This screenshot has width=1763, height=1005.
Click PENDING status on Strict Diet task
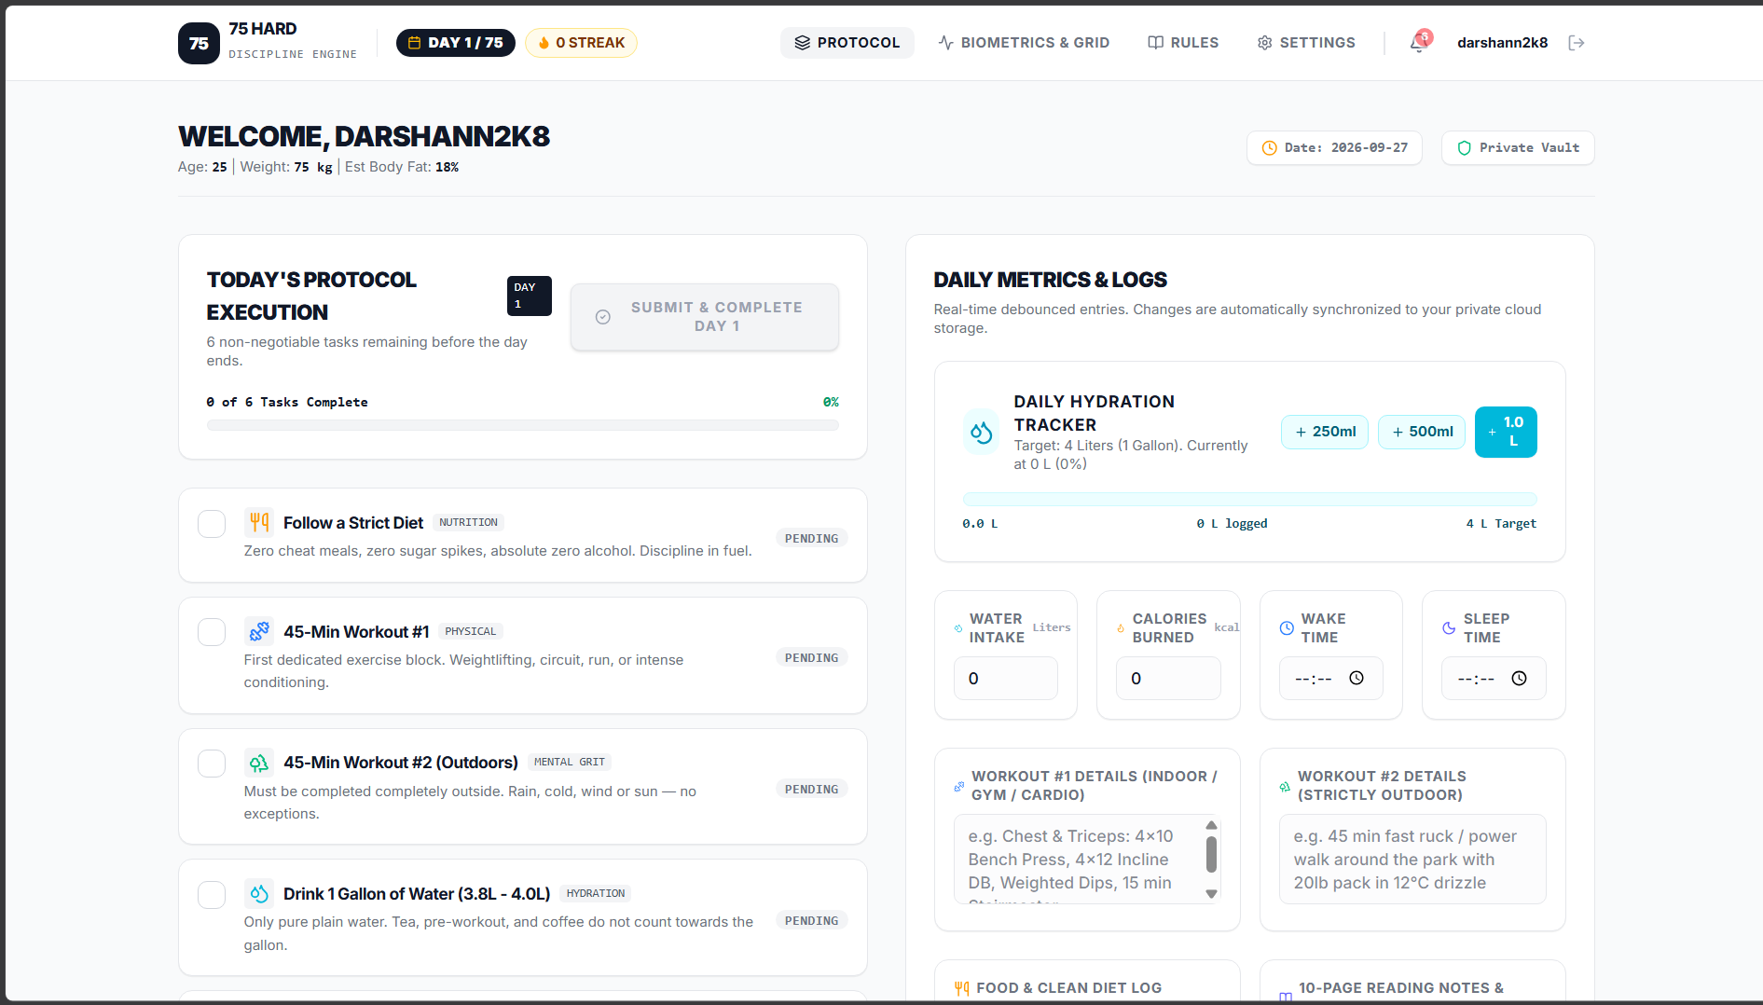click(811, 538)
